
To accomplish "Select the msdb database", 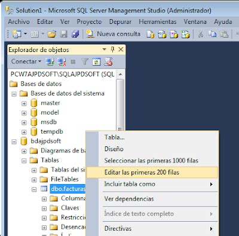I will [48, 122].
